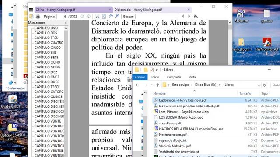This screenshot has width=280, height=157.
Task: Open bookmark CAPÍTULO NUEVE
Action: (x=47, y=67)
